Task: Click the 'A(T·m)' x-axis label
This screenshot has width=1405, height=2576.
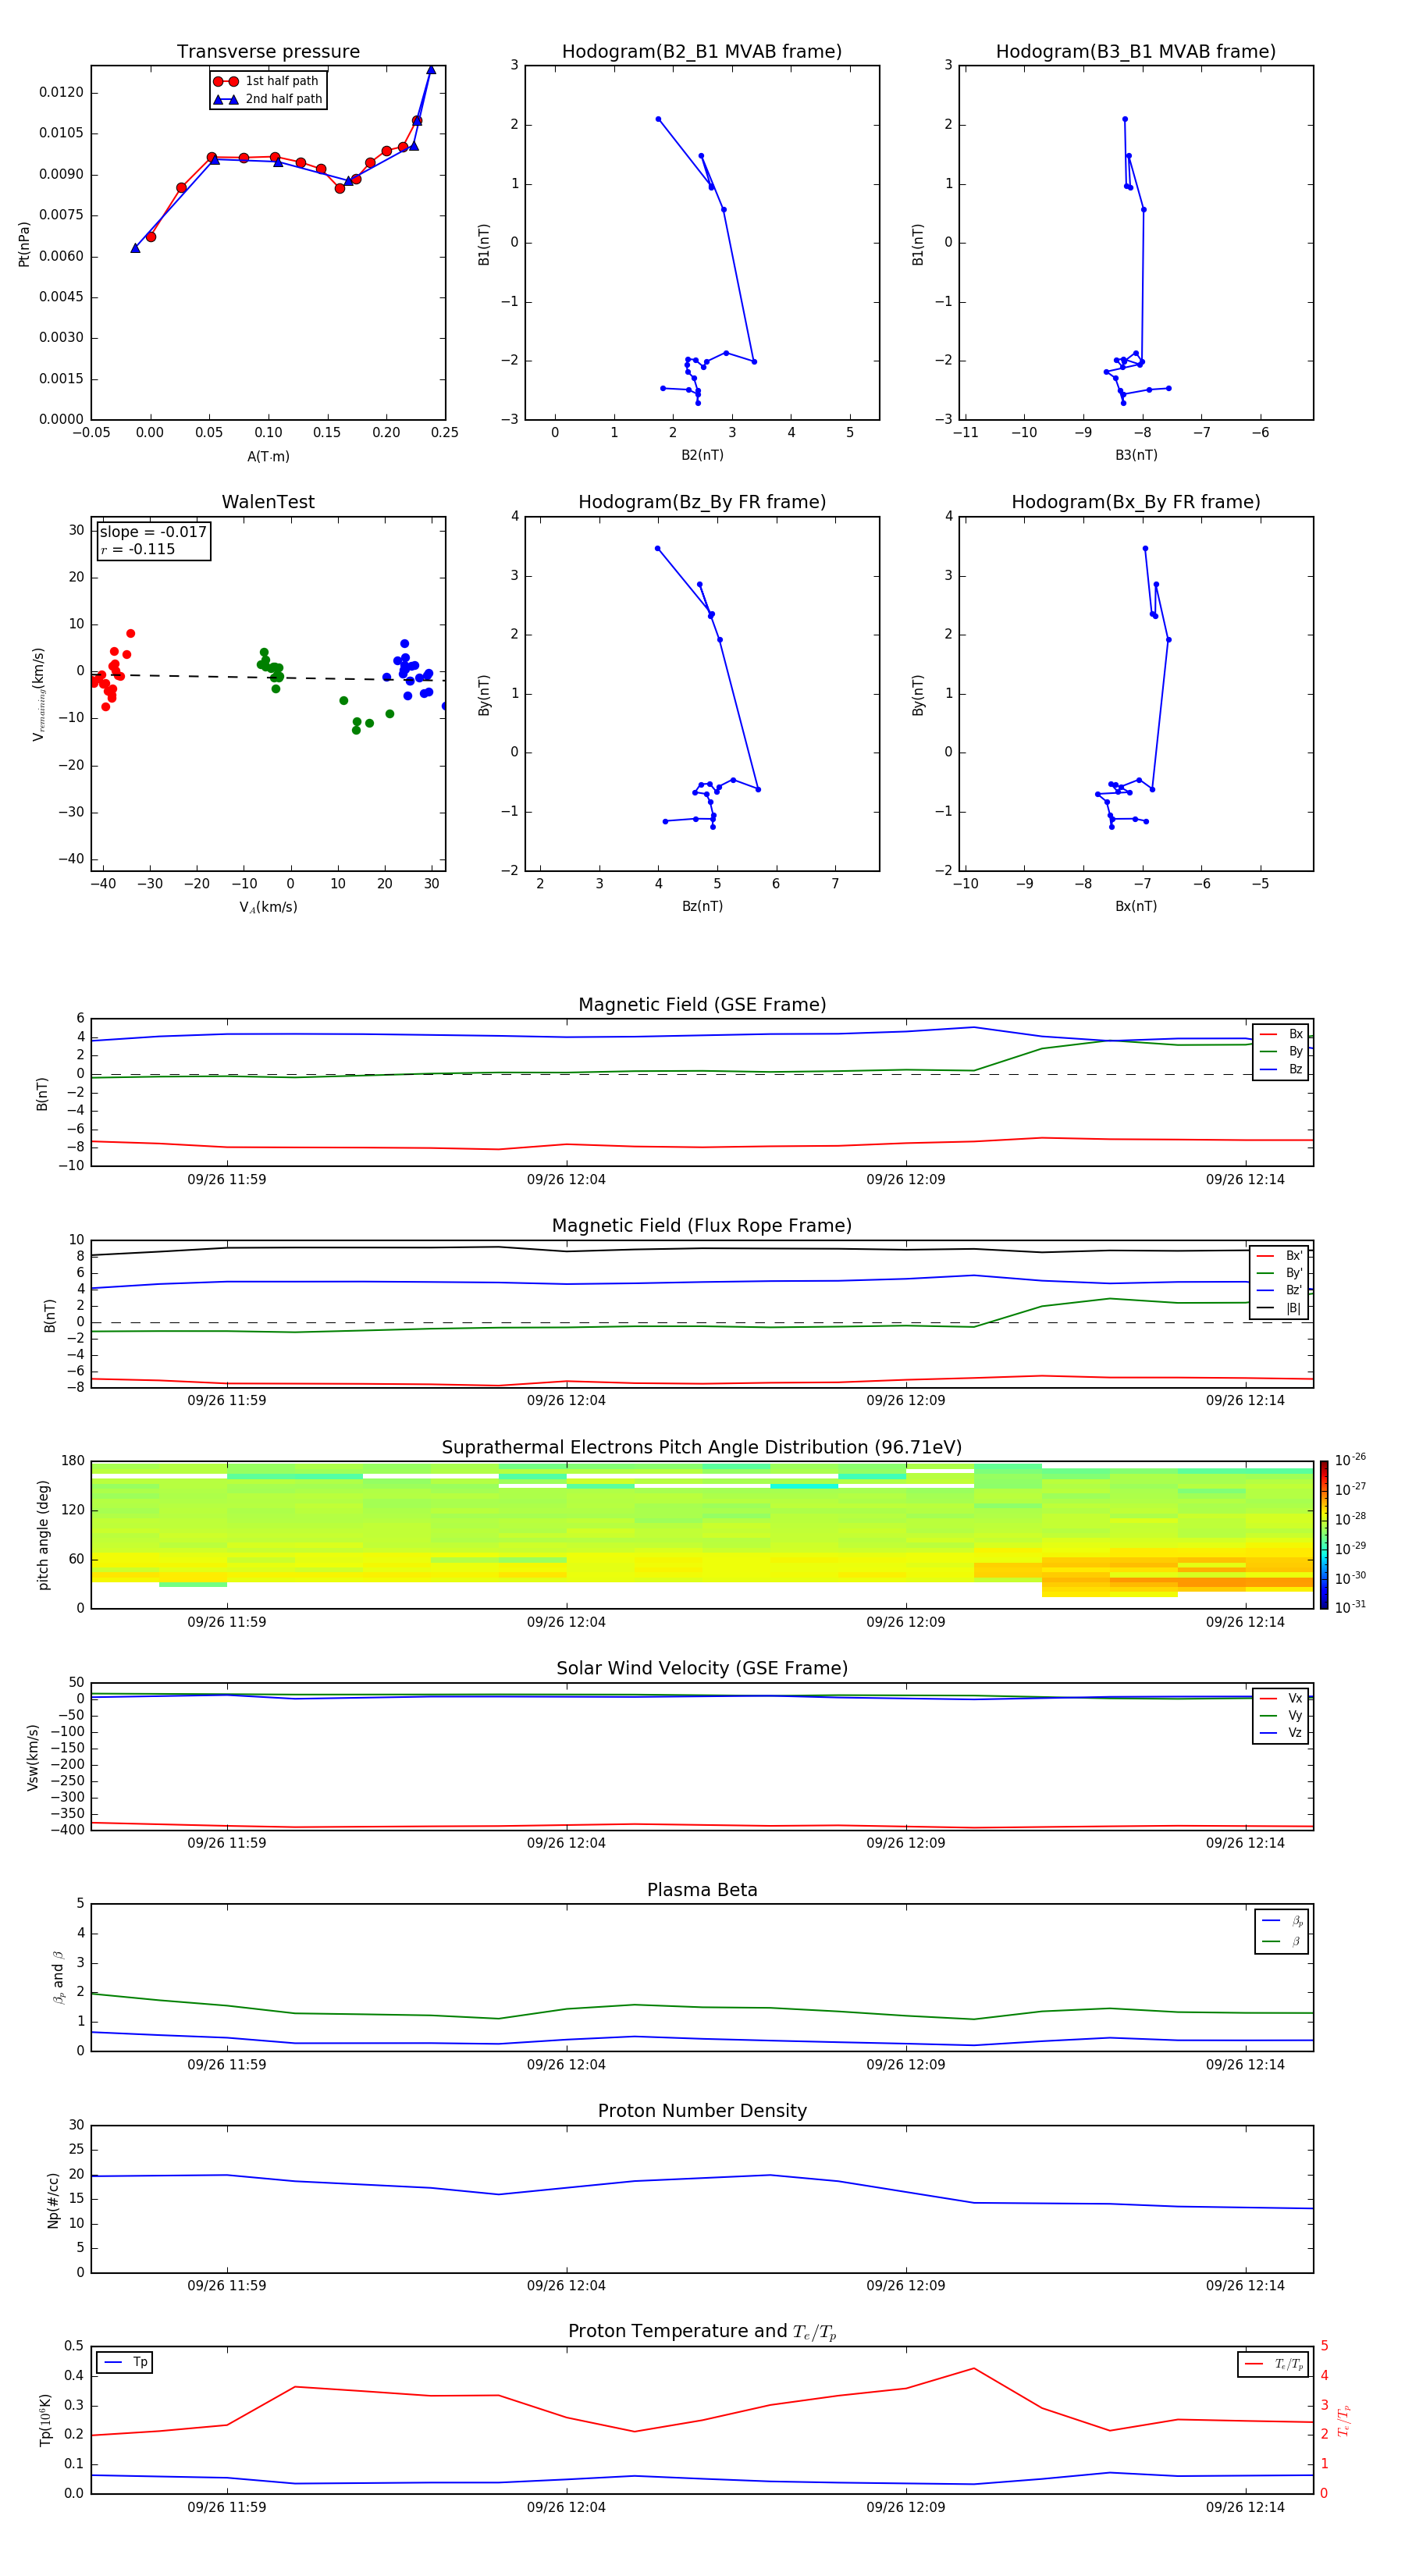Action: 268,456
